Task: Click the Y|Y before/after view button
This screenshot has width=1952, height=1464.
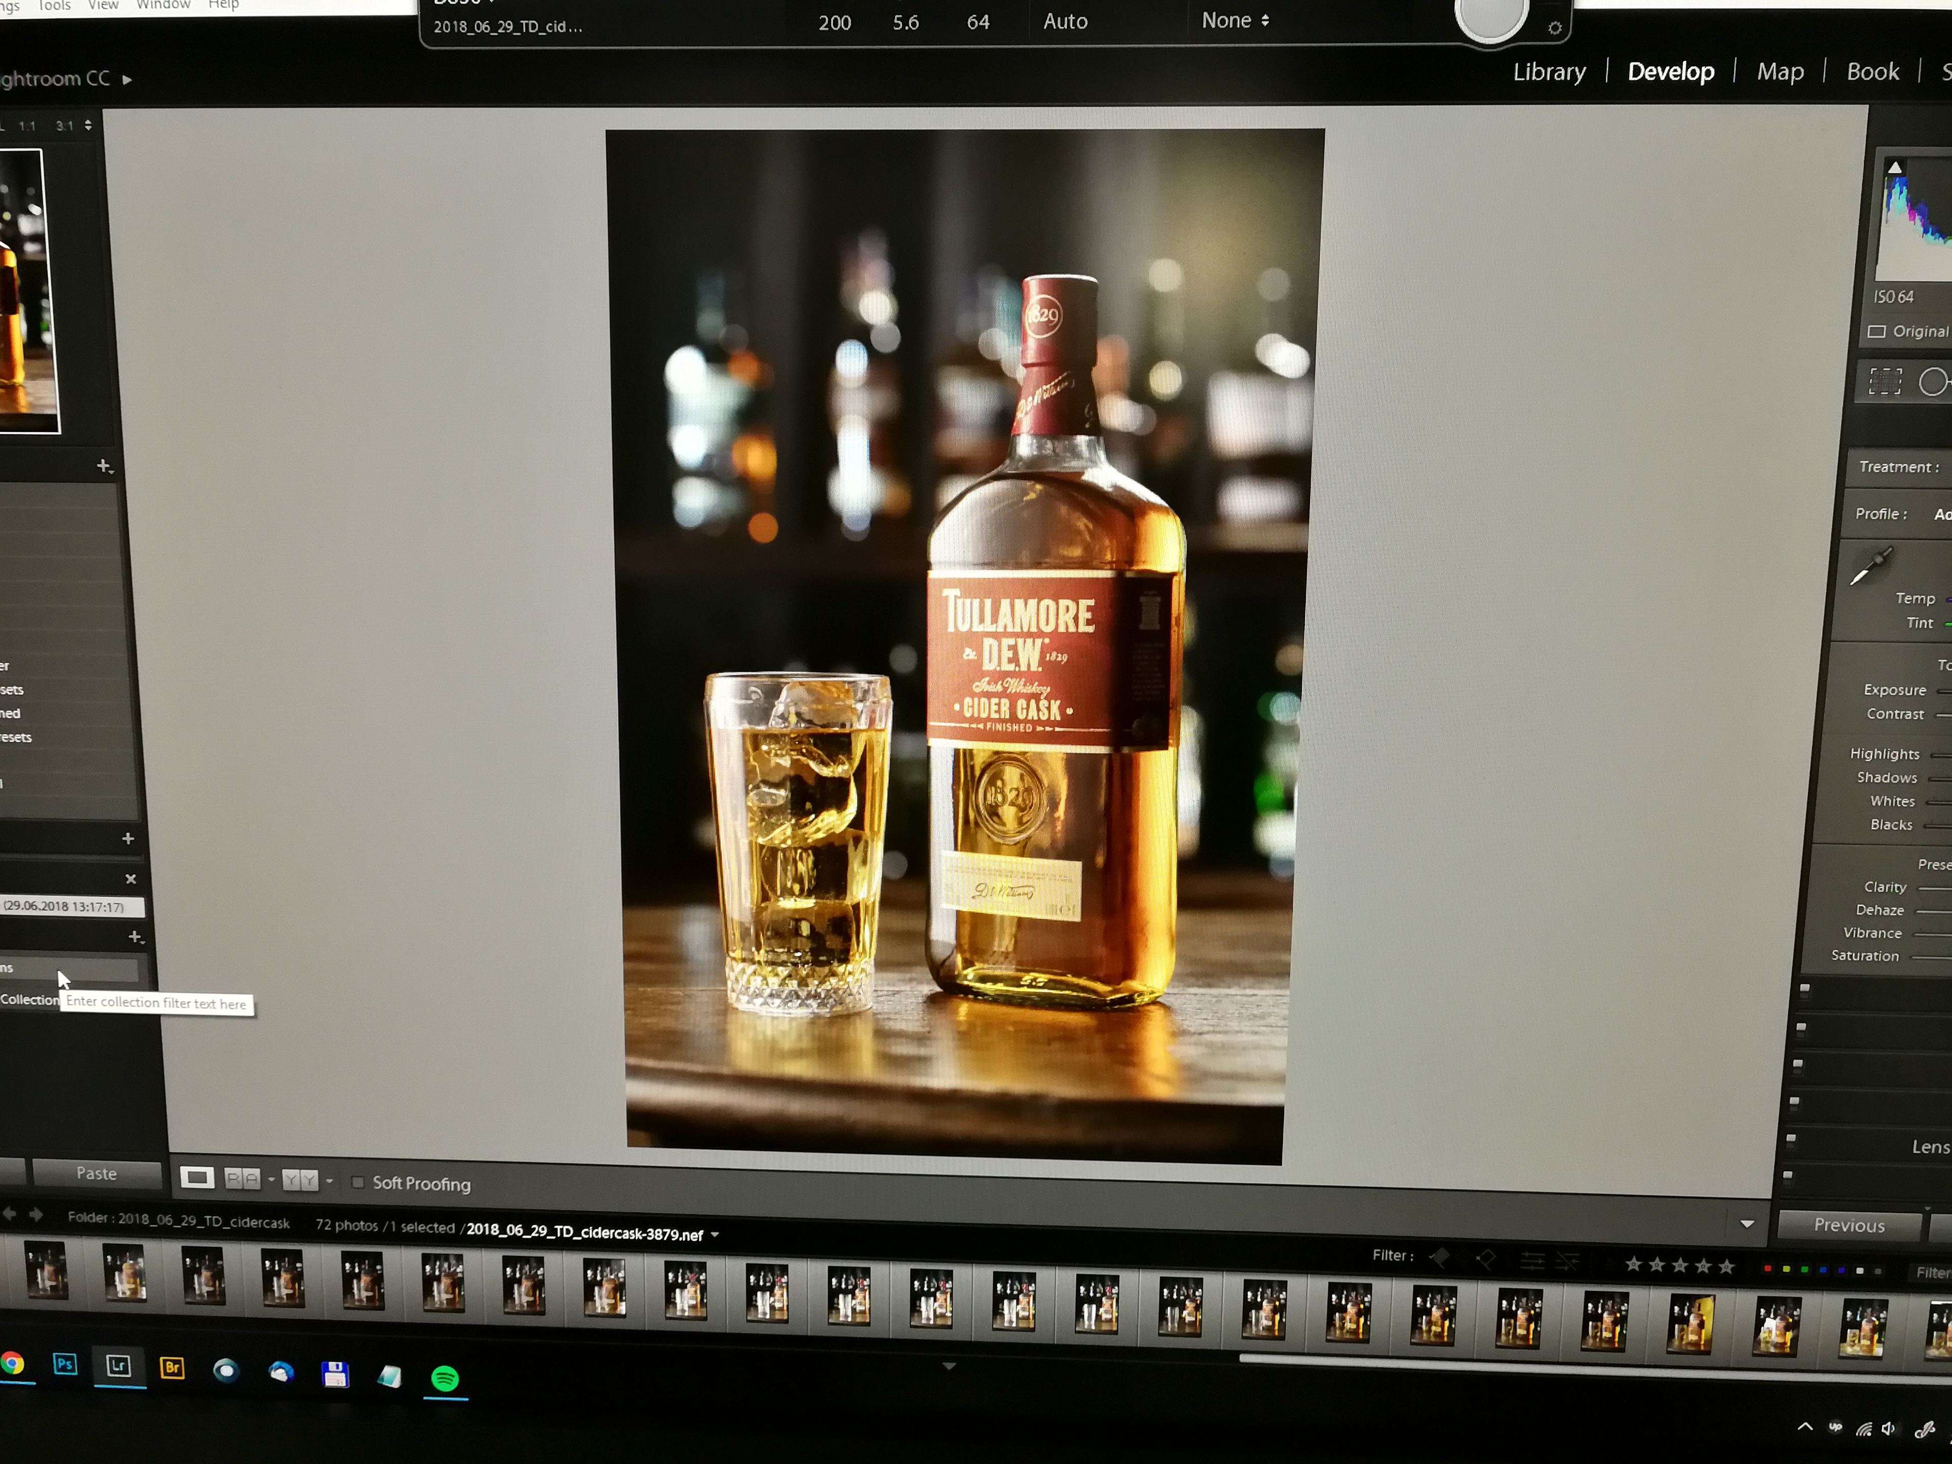Action: click(x=300, y=1180)
